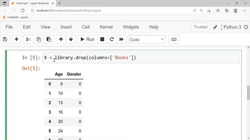Click Age value 13 in row 2

pos(61,103)
